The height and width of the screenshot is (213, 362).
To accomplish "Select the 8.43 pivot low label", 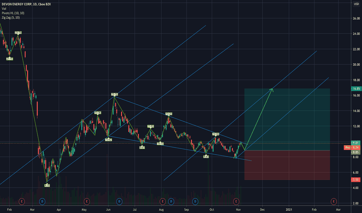I will [206, 156].
